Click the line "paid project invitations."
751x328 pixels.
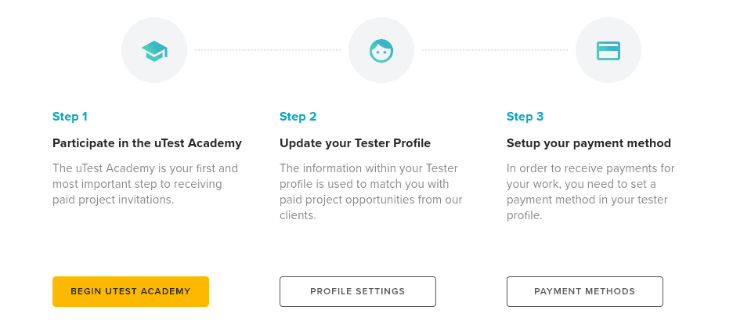(113, 200)
